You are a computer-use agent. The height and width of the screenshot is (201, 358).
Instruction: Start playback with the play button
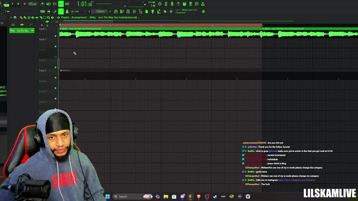tap(12, 4)
